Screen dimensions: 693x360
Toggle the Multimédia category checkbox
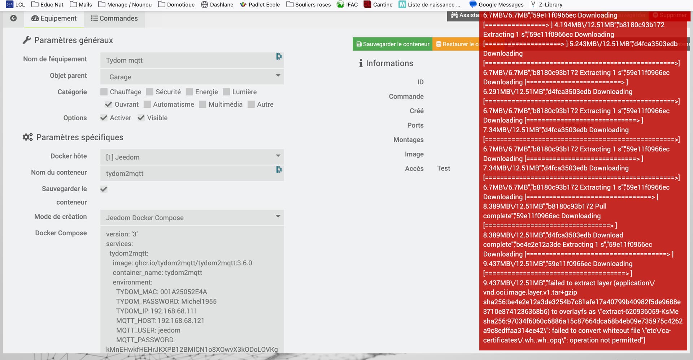(x=202, y=105)
